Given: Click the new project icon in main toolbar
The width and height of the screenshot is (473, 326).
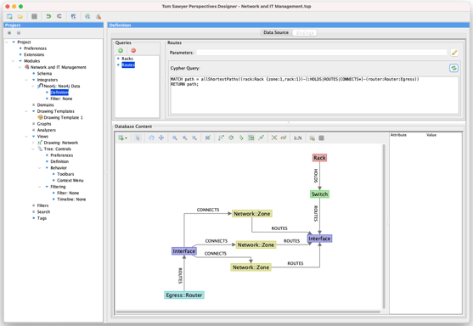Looking at the screenshot, I should pyautogui.click(x=9, y=16).
